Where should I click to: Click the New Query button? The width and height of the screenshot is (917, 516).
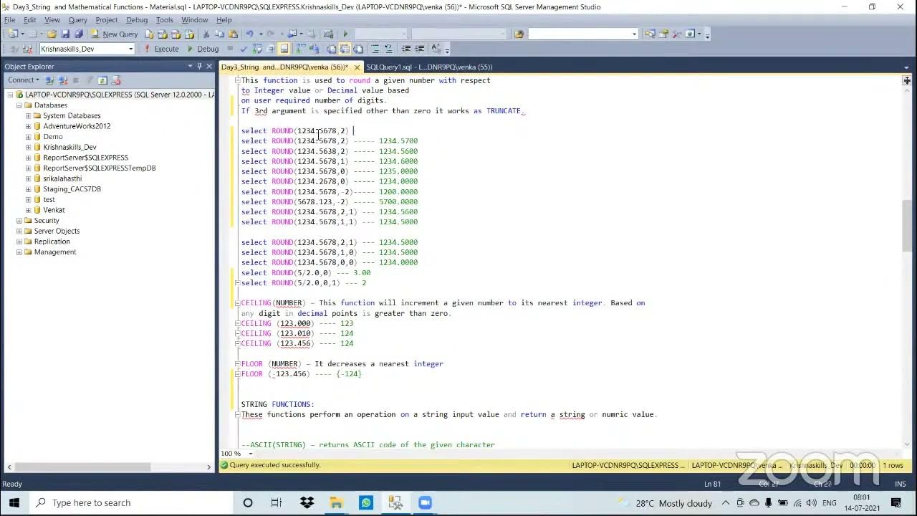(x=114, y=34)
